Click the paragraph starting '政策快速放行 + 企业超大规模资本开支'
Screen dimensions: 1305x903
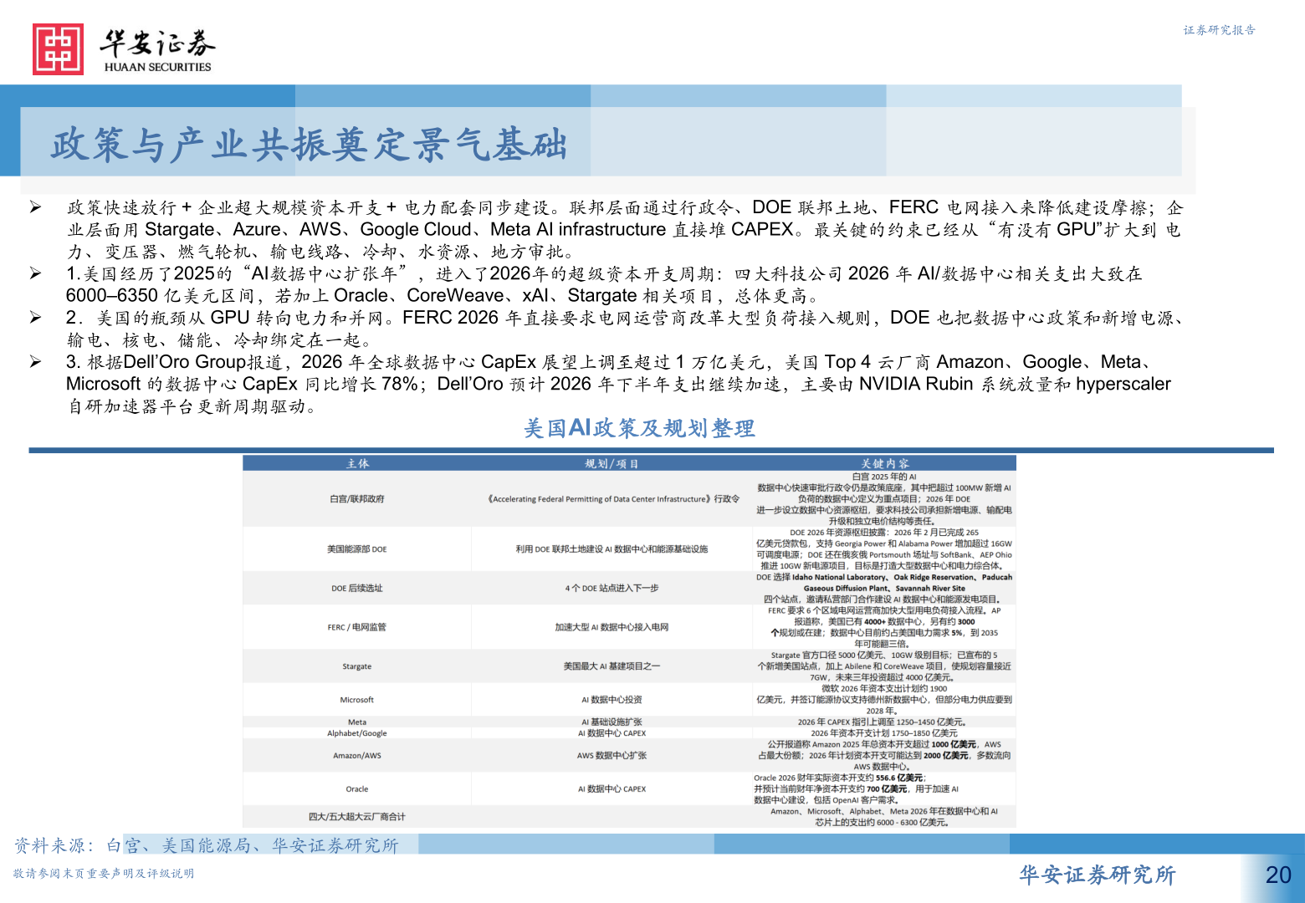click(625, 229)
